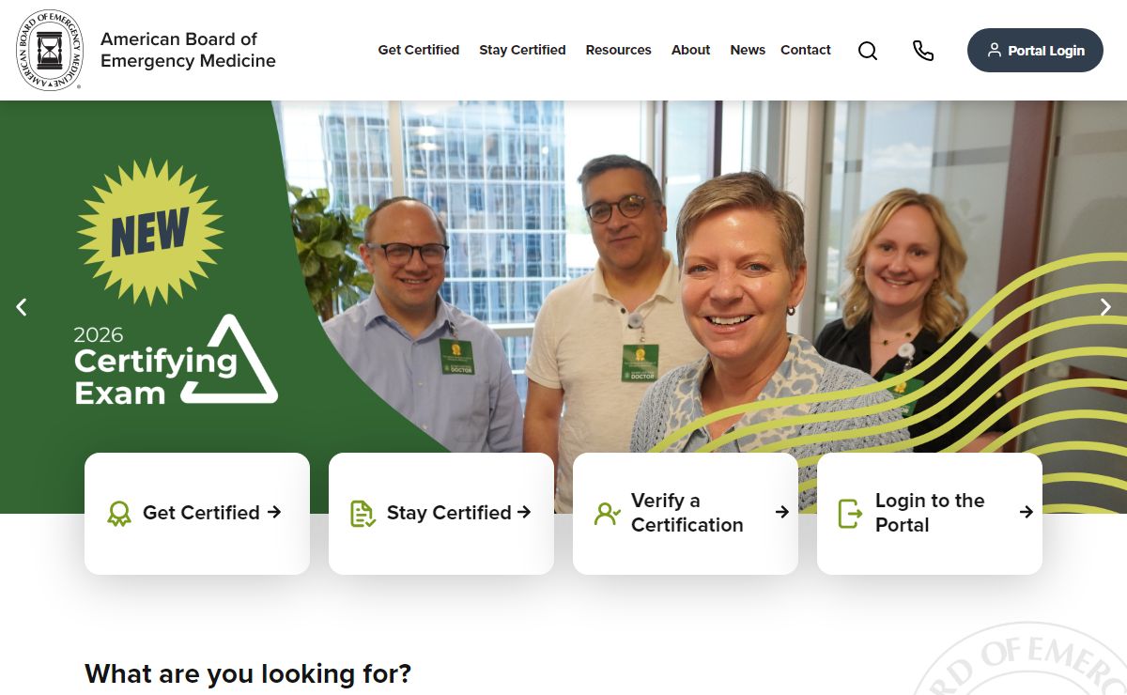This screenshot has height=695, width=1127.
Task: Open the Stay Certified navigation menu
Action: tap(522, 50)
